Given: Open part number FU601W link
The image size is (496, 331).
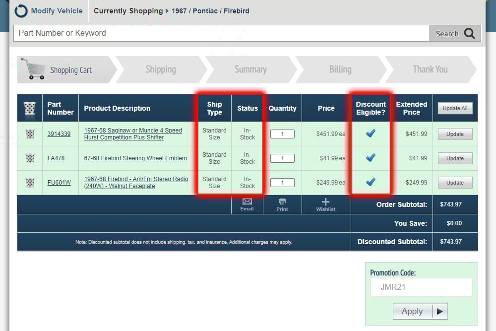Looking at the screenshot, I should pyautogui.click(x=59, y=183).
